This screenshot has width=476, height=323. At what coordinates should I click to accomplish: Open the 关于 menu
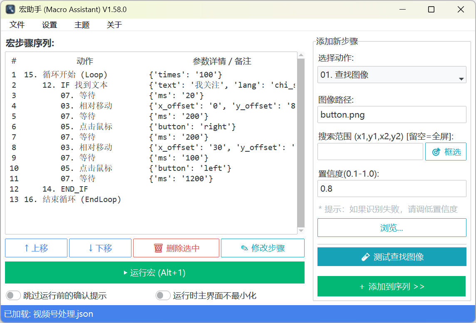click(113, 25)
